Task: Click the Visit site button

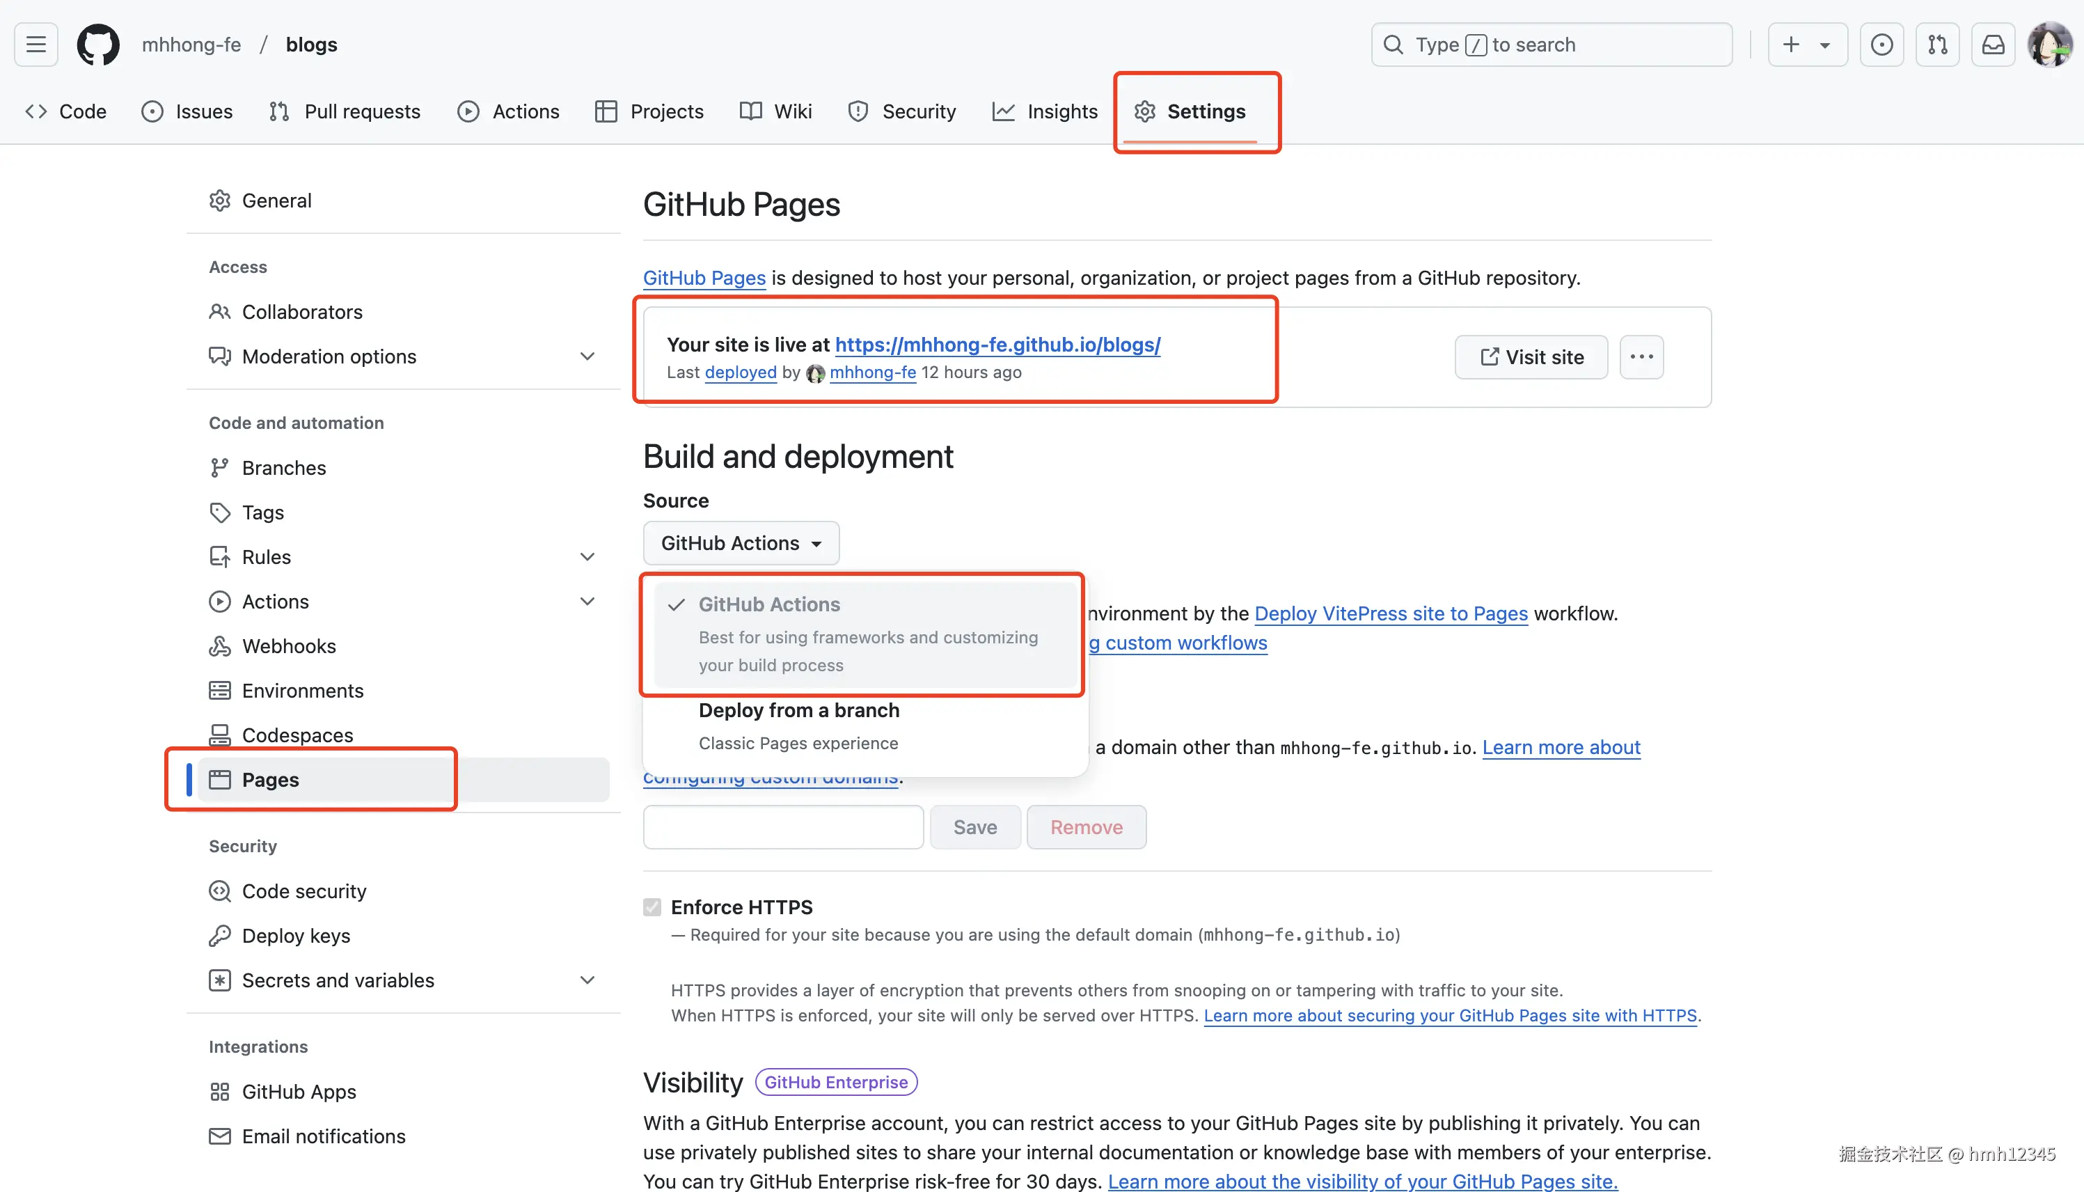Action: pos(1531,357)
